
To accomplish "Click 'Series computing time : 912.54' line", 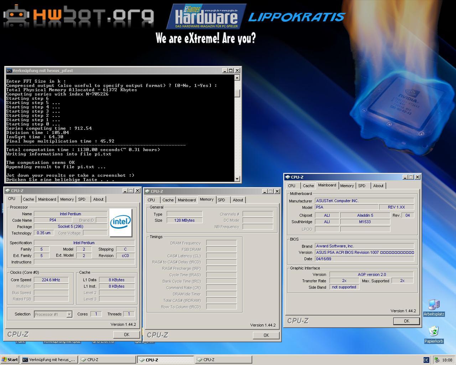I will pos(49,128).
